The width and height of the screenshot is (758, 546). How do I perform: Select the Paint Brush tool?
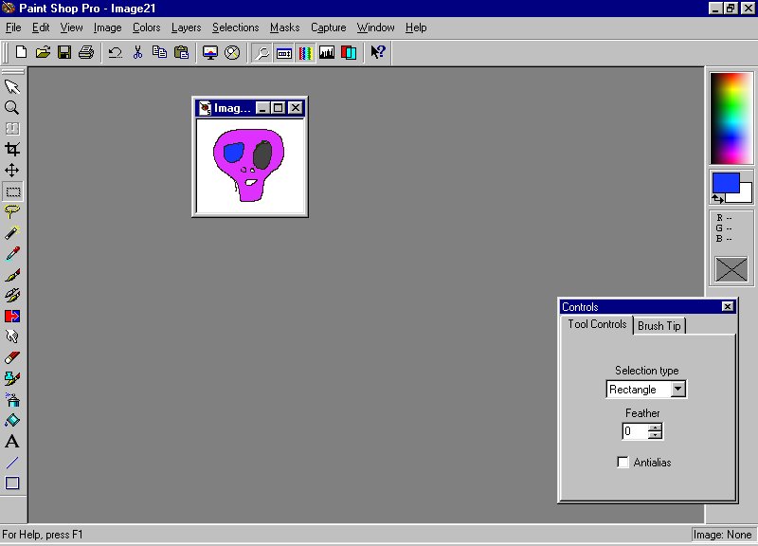(x=12, y=275)
